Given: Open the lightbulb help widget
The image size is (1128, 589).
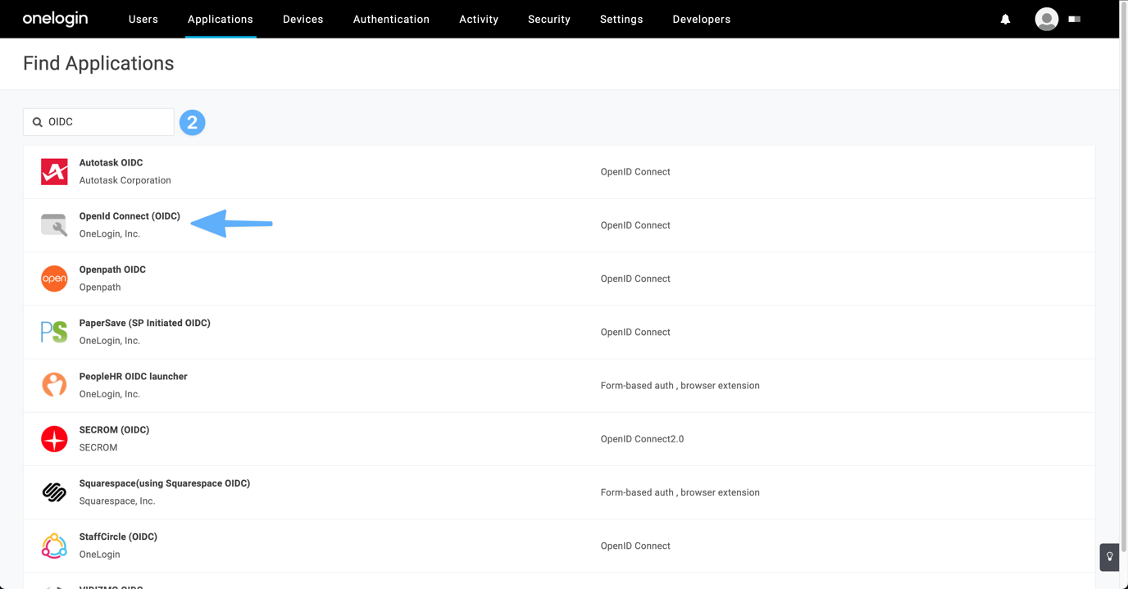Looking at the screenshot, I should pos(1109,557).
